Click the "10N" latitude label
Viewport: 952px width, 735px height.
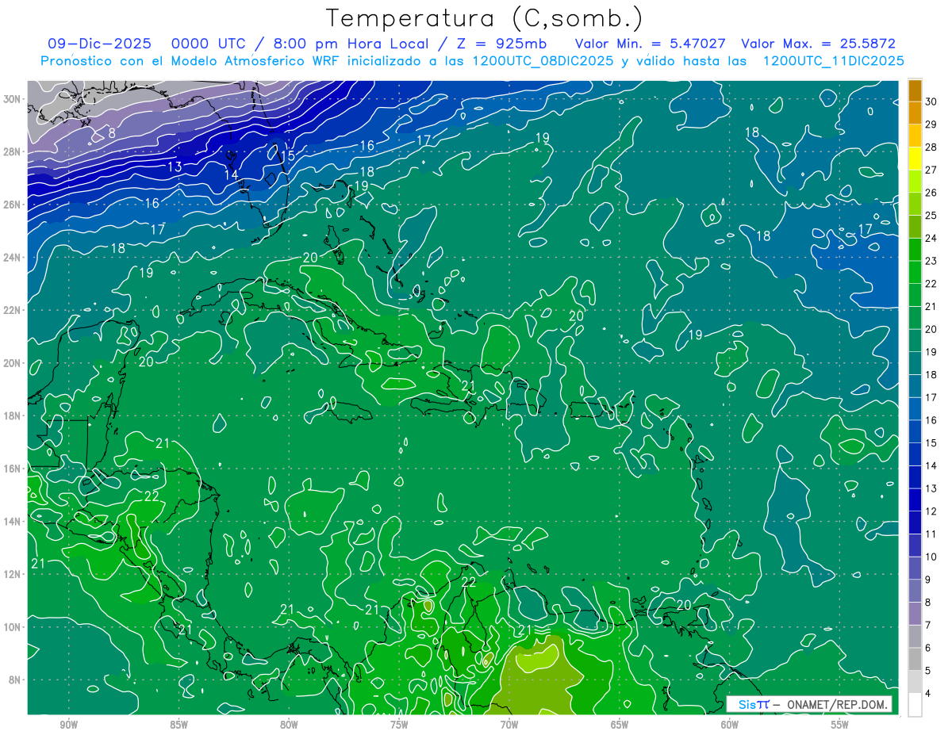13,627
